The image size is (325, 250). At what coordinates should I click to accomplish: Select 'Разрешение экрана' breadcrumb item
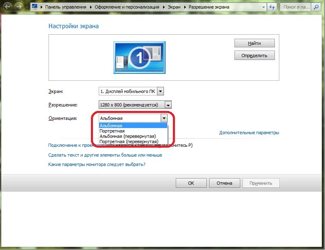(x=209, y=7)
